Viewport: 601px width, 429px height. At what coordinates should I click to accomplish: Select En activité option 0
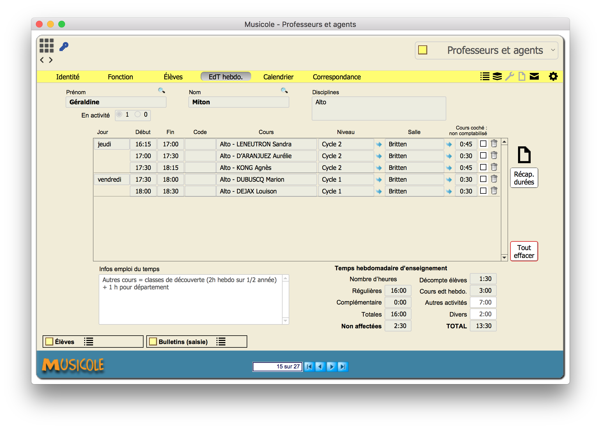click(138, 114)
